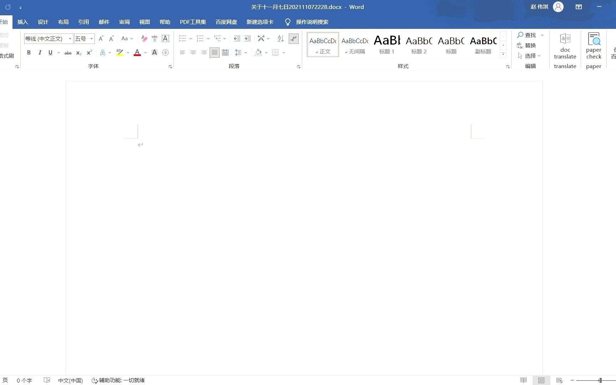Toggle bold formatting
Screen dimensions: 616x385
pos(29,52)
